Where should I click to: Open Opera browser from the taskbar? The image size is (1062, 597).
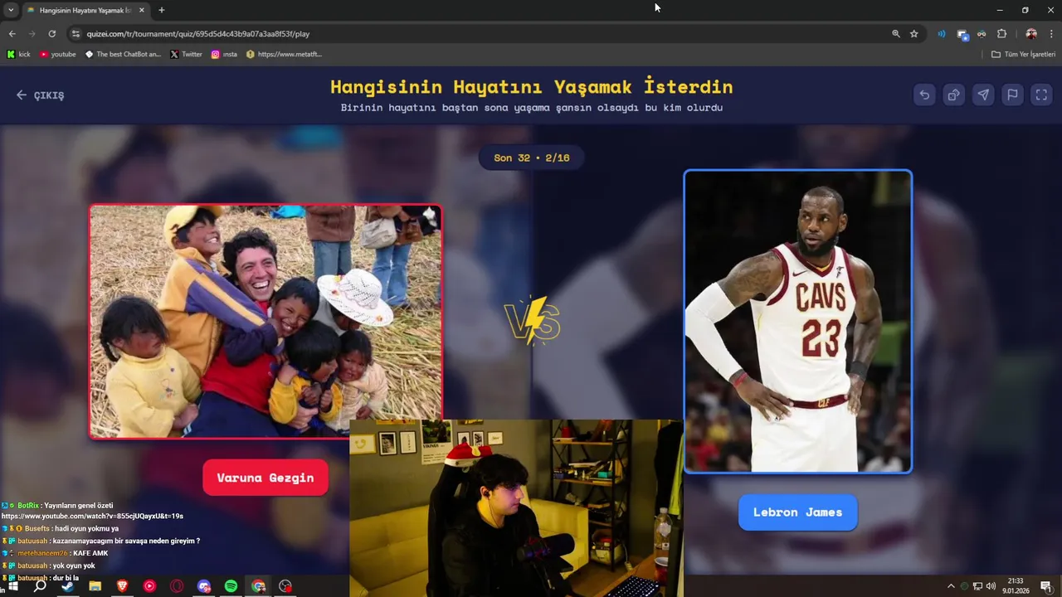pyautogui.click(x=177, y=586)
